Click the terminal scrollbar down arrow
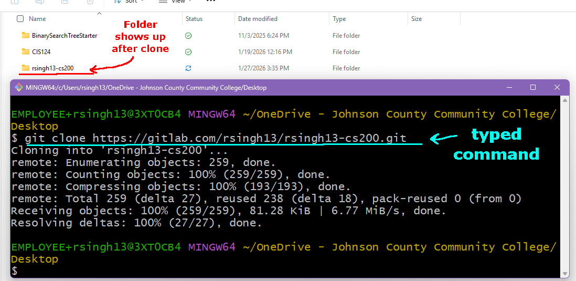The image size is (576, 281). coord(566,273)
